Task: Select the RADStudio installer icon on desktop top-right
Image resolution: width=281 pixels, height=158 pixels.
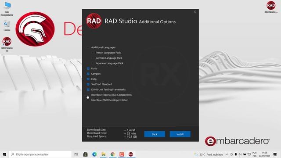Action: pyautogui.click(x=271, y=7)
